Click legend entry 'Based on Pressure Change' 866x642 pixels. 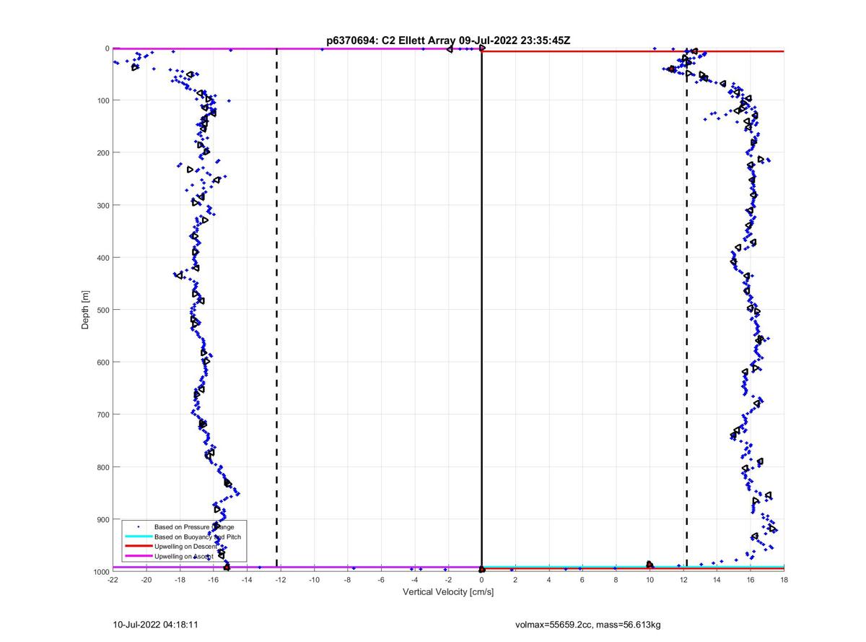[194, 527]
